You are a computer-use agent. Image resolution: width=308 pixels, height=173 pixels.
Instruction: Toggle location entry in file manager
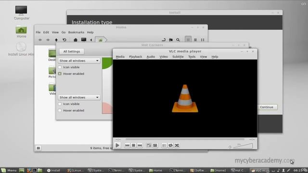[x=164, y=40]
